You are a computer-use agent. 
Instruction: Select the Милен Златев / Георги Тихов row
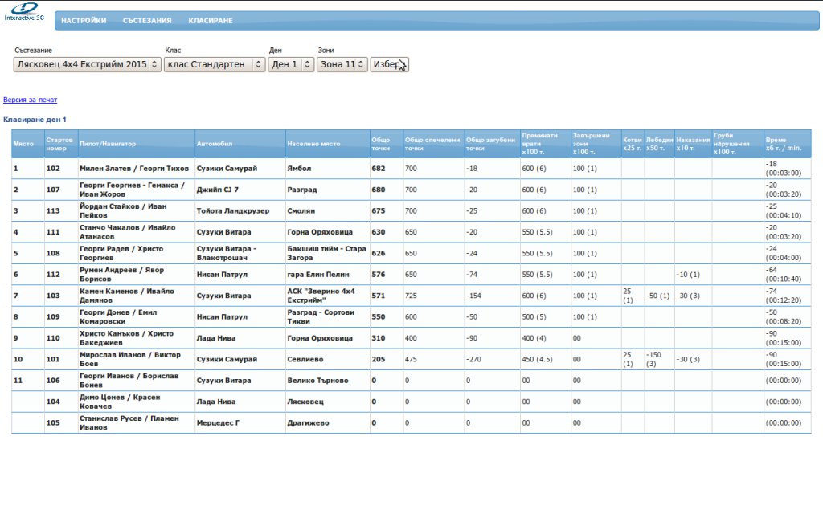(134, 169)
